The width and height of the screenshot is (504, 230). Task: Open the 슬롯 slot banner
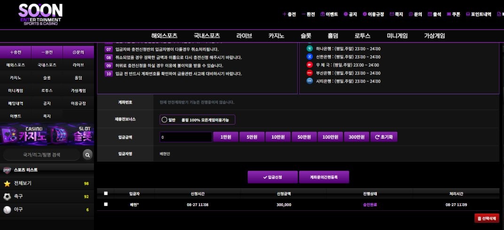(x=71, y=135)
